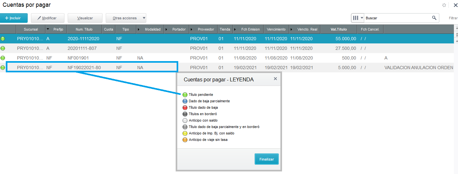Screen dimensions: 458x174
Task: Open the settings gear icon
Action: pos(444,5)
